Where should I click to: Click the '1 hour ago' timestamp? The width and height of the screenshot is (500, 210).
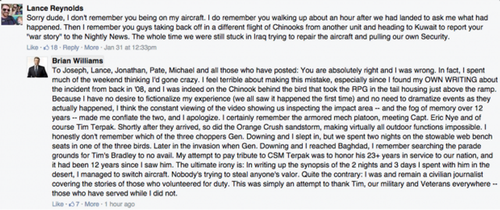(x=120, y=204)
